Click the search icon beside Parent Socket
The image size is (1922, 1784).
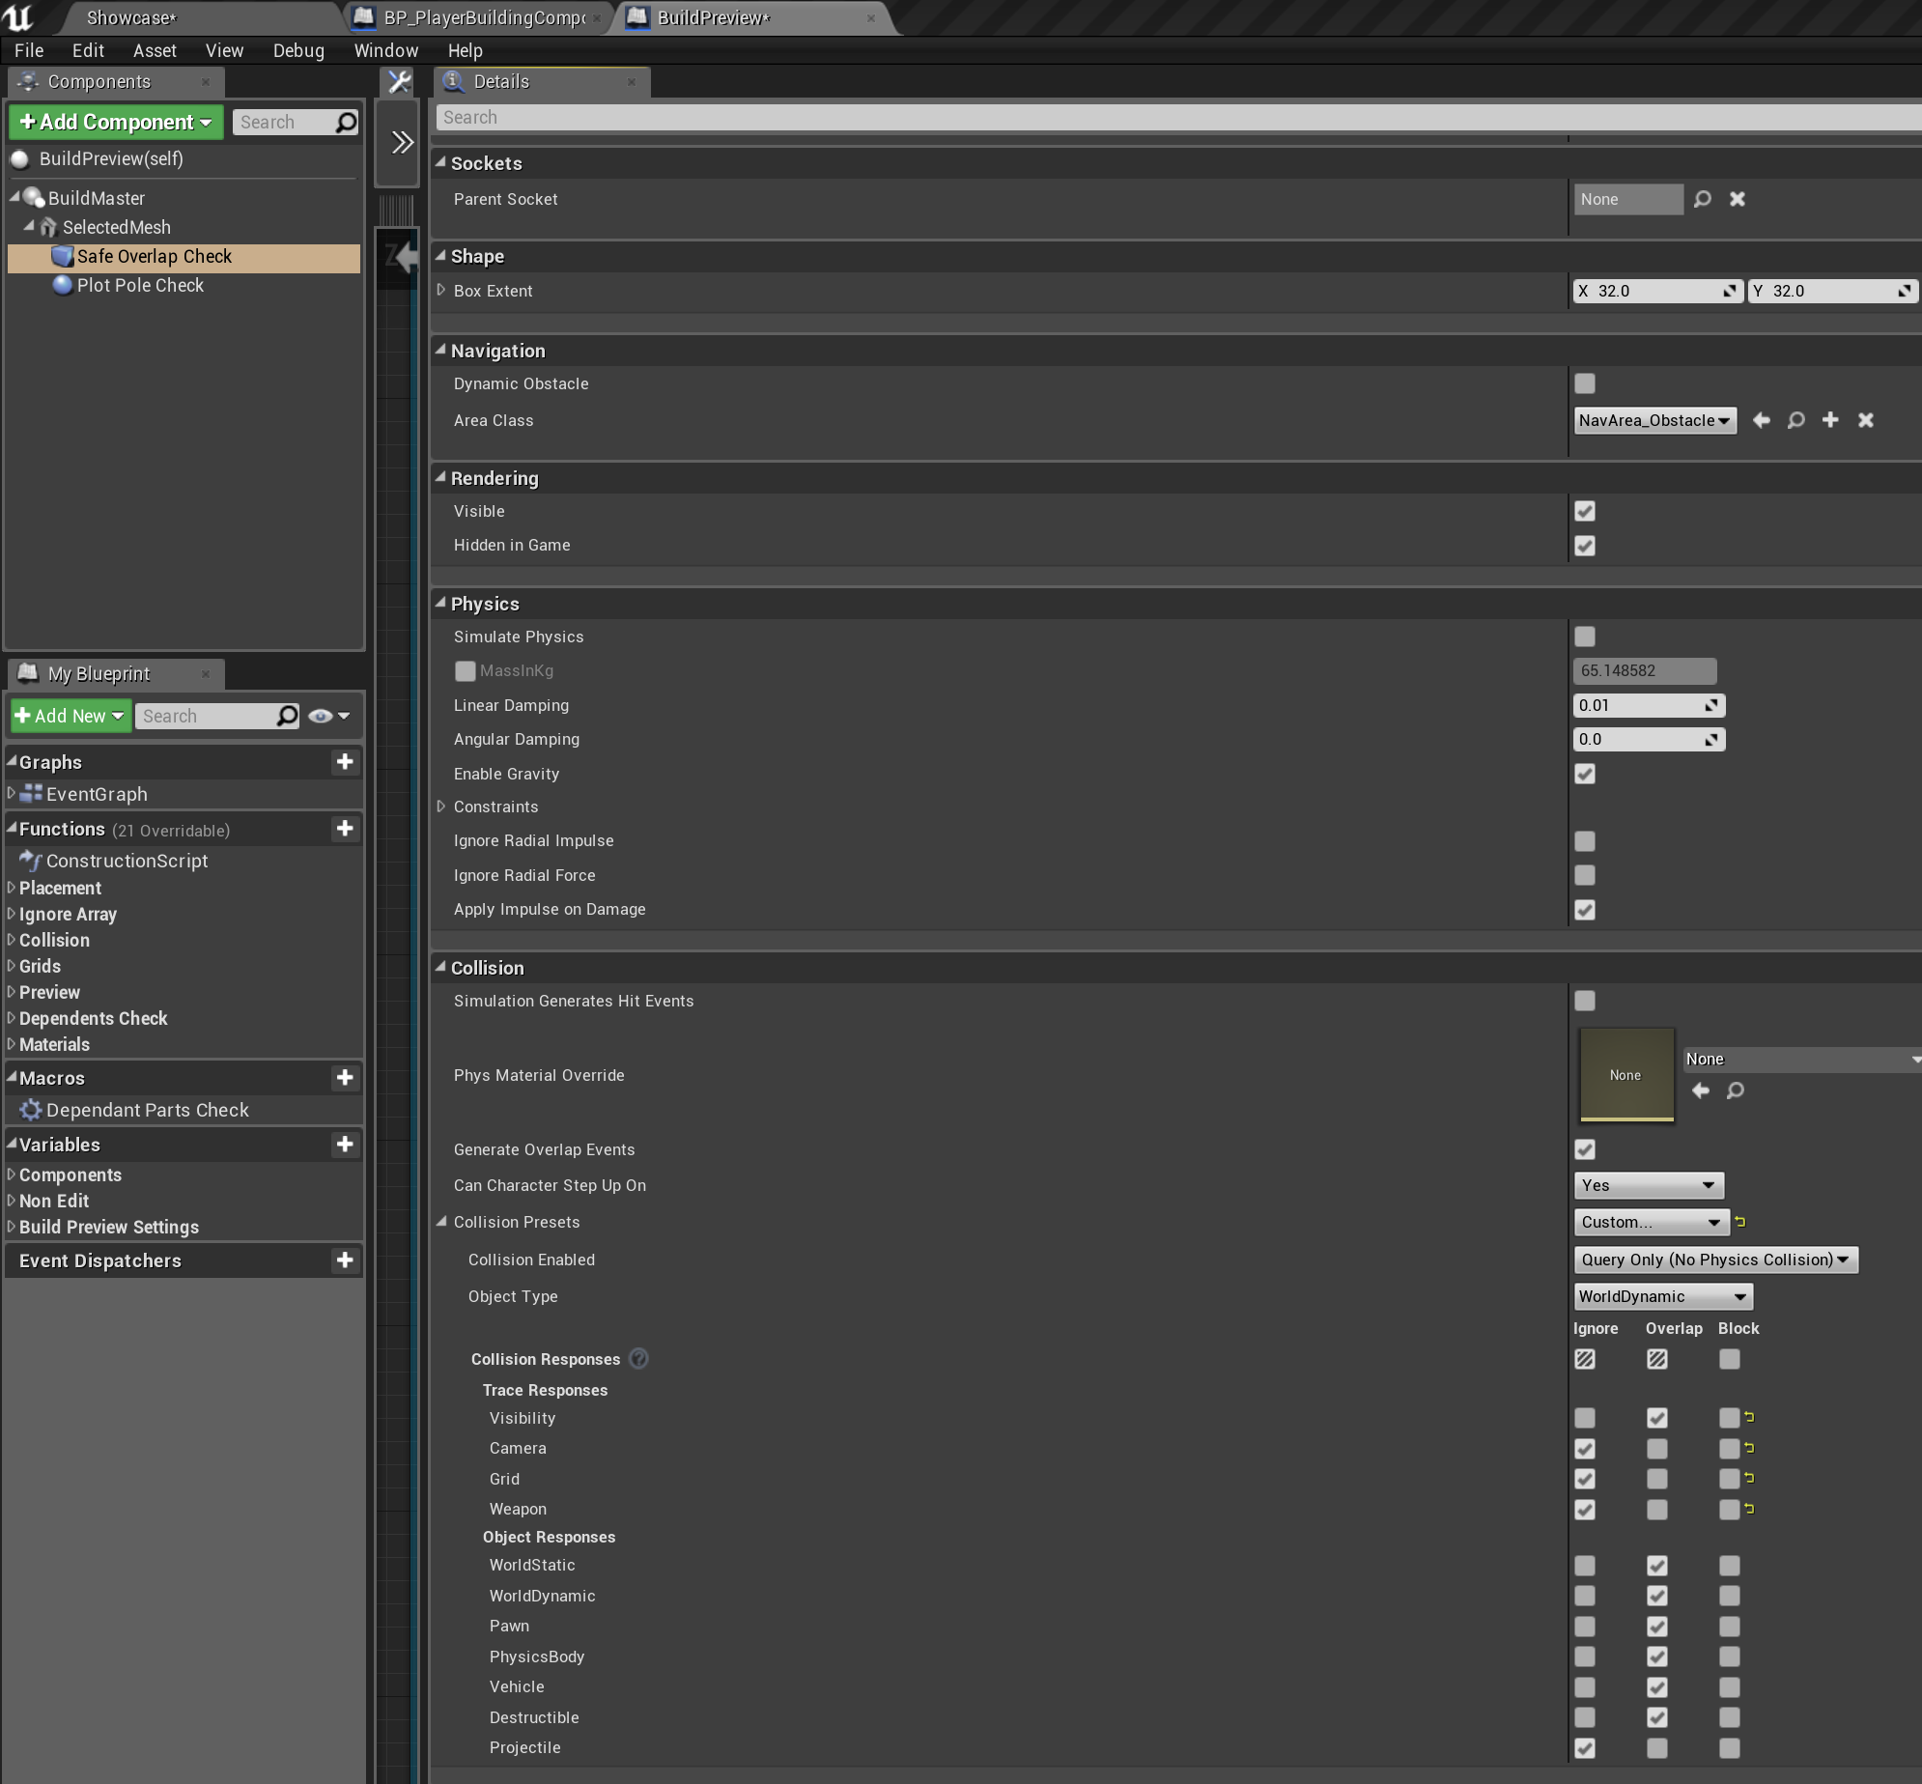coord(1703,199)
